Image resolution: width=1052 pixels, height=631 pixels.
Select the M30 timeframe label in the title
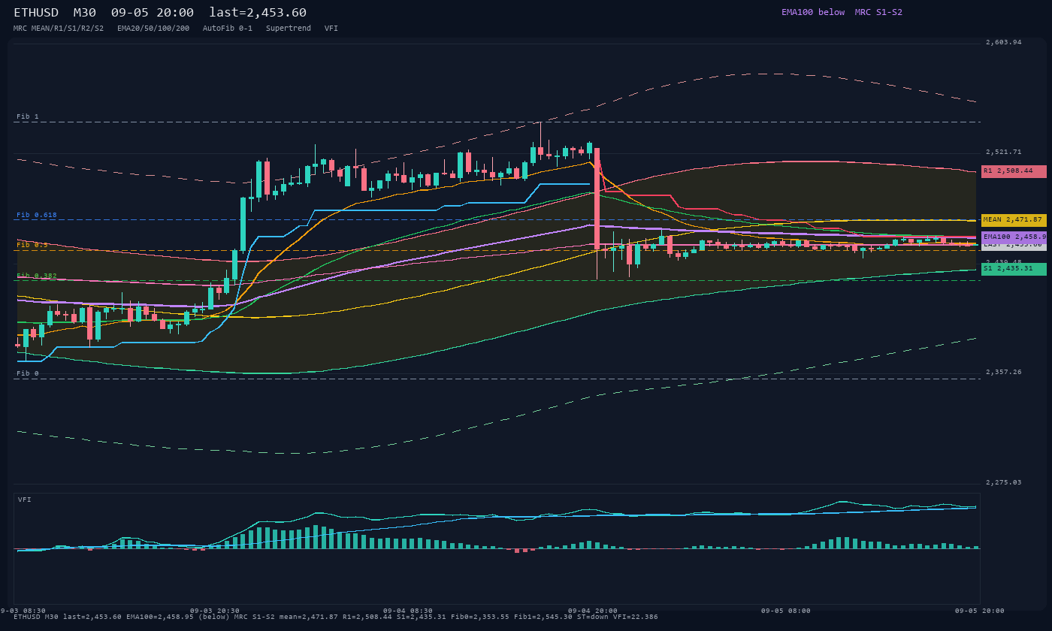pyautogui.click(x=84, y=13)
